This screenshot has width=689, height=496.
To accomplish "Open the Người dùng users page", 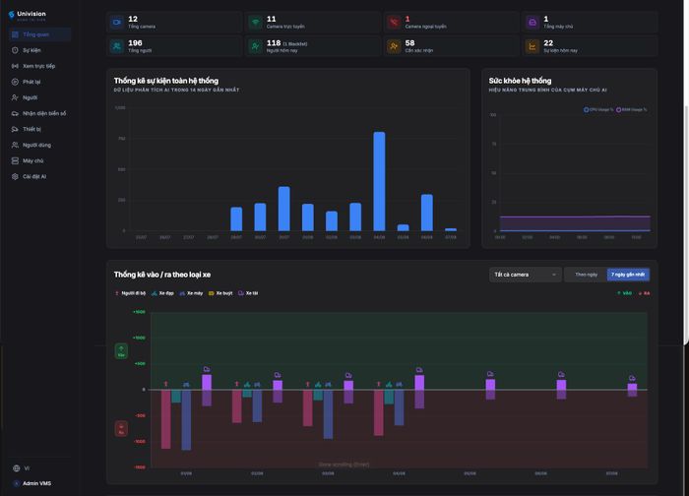I will [x=39, y=145].
